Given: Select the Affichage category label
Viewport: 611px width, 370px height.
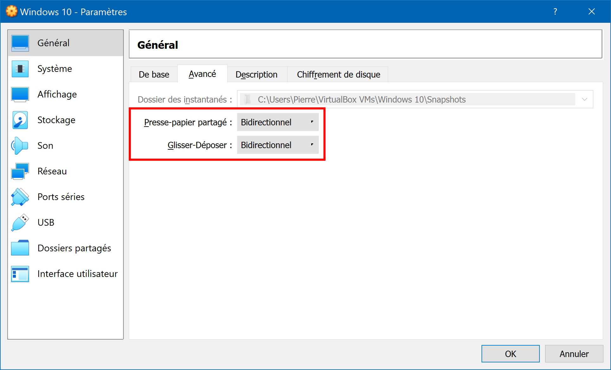Looking at the screenshot, I should pos(57,94).
